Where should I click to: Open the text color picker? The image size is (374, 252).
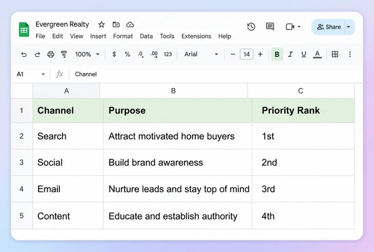(317, 54)
